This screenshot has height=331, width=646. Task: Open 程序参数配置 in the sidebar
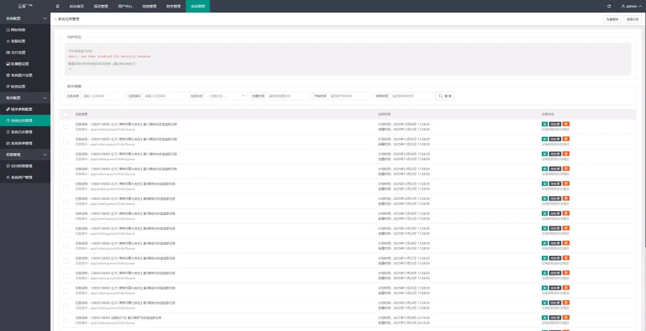[25, 109]
